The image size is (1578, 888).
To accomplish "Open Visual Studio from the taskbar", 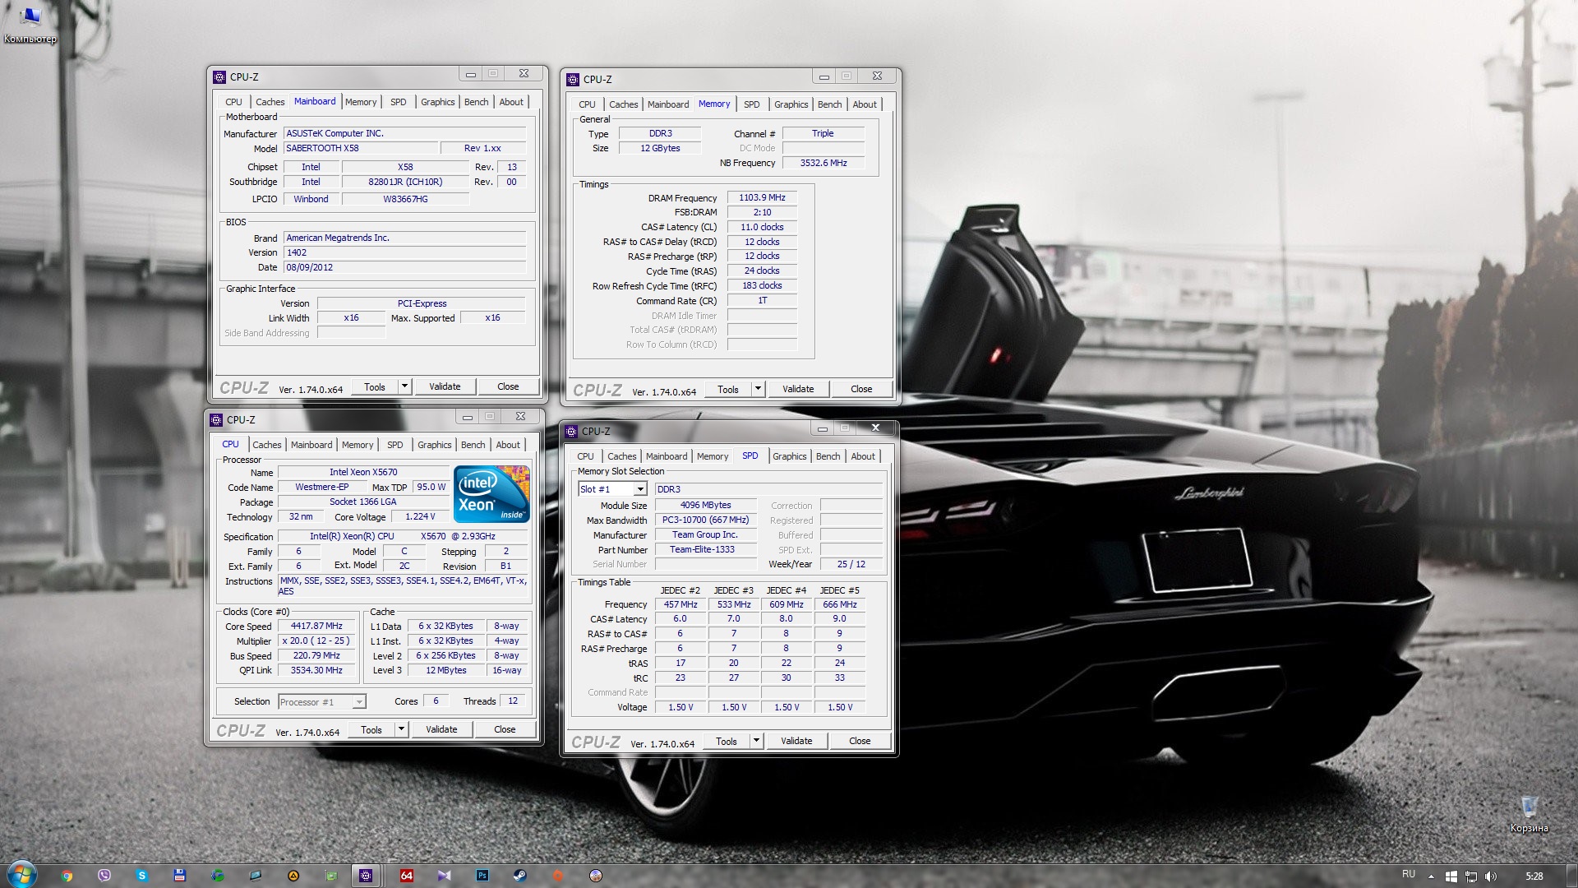I will (444, 876).
